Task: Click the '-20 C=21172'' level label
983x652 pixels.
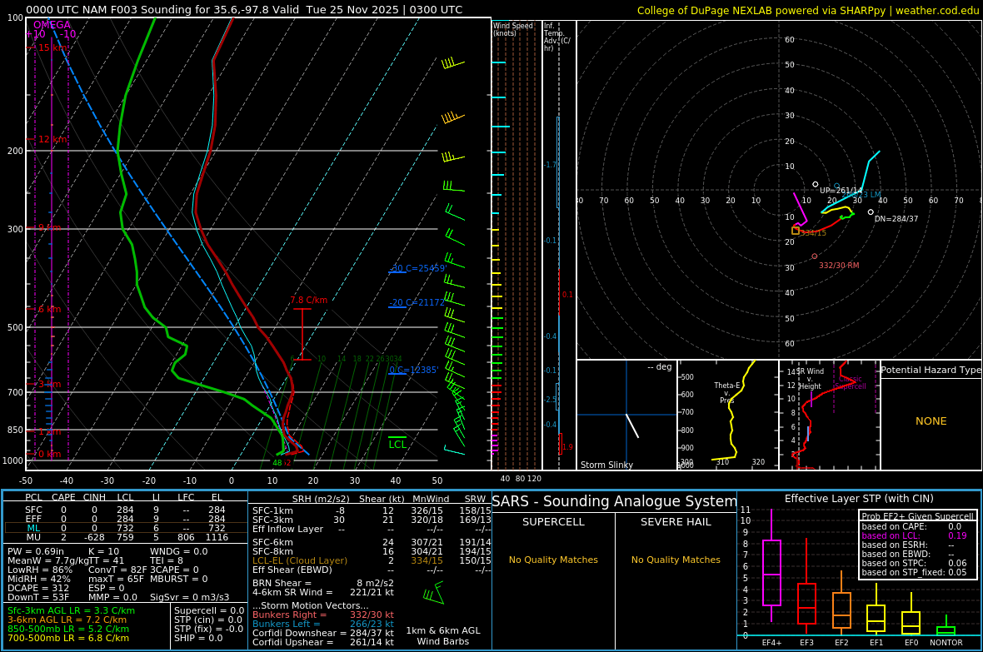Action: pyautogui.click(x=417, y=302)
